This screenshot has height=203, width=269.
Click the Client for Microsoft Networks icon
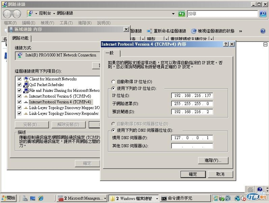pyautogui.click(x=26, y=79)
